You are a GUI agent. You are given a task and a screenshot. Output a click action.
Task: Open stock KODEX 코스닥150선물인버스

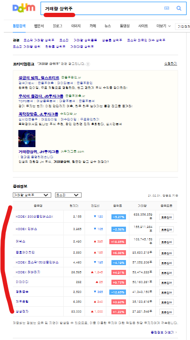37,262
